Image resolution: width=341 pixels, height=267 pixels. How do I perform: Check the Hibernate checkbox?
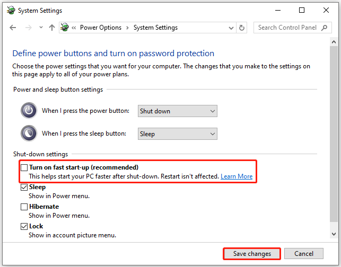[x=24, y=207]
